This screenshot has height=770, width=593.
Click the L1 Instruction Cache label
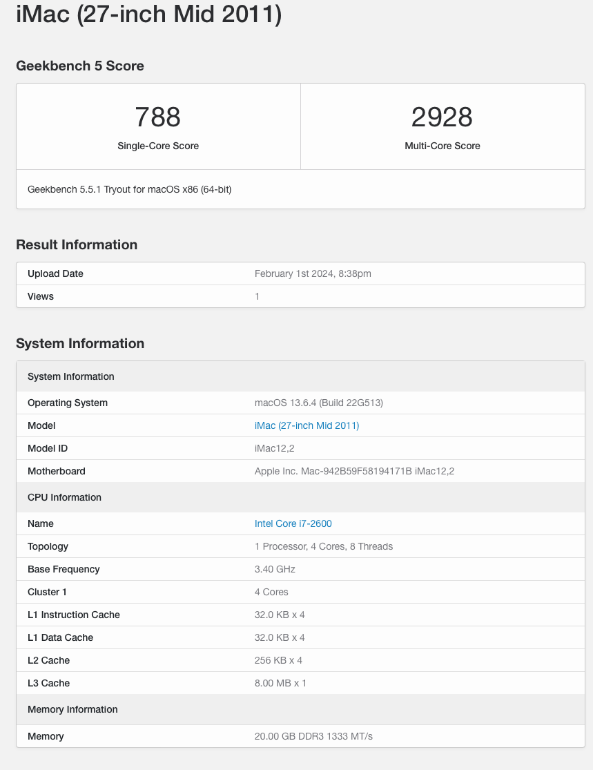[x=74, y=615]
